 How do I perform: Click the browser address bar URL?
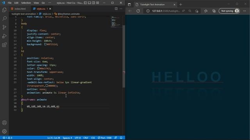click(x=166, y=11)
